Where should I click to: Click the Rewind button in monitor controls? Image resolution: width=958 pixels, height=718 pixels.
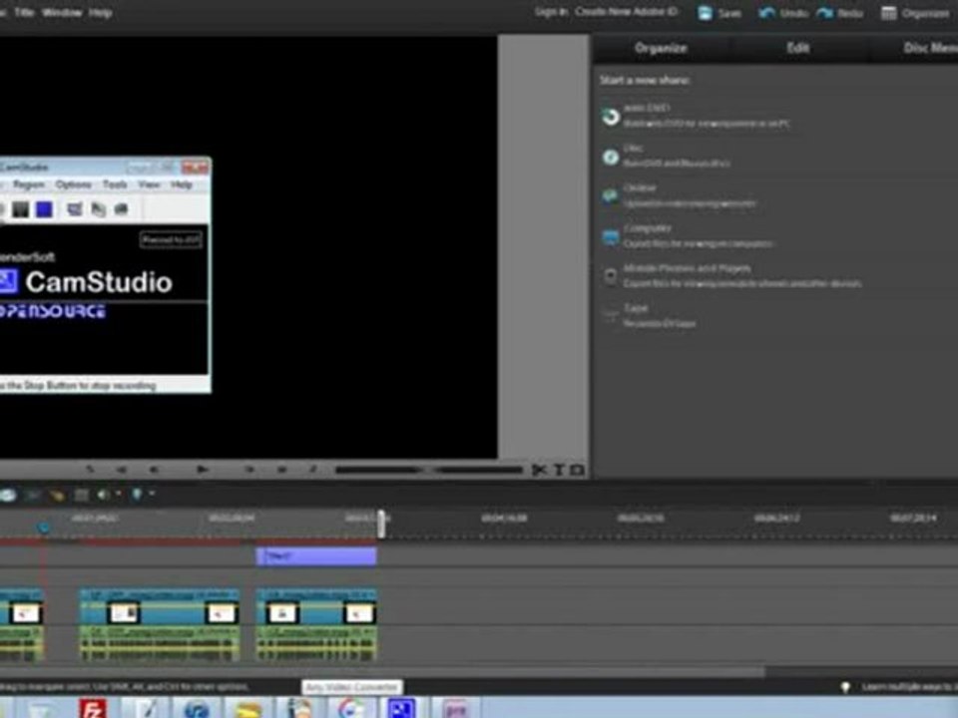(x=121, y=470)
